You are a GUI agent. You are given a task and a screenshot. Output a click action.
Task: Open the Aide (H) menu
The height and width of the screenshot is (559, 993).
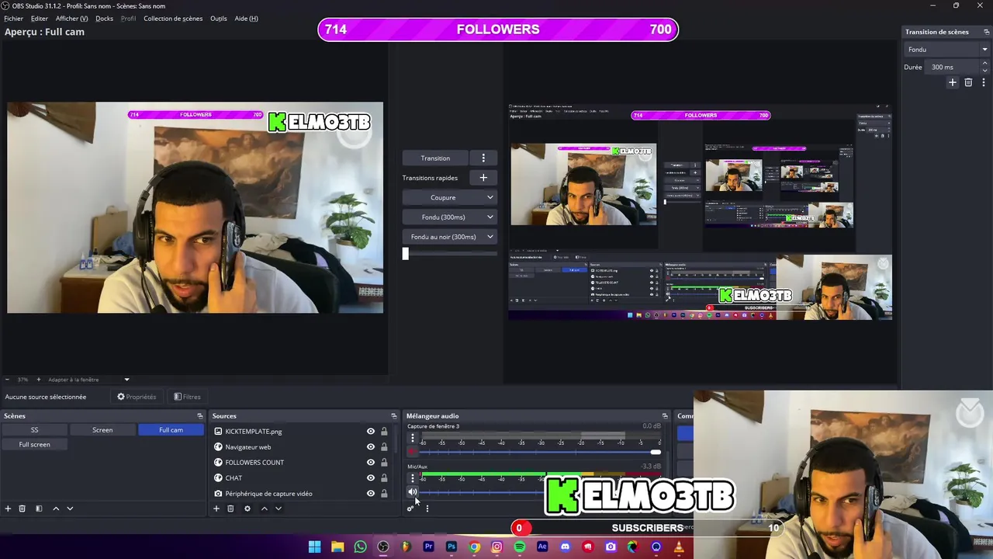click(x=247, y=19)
